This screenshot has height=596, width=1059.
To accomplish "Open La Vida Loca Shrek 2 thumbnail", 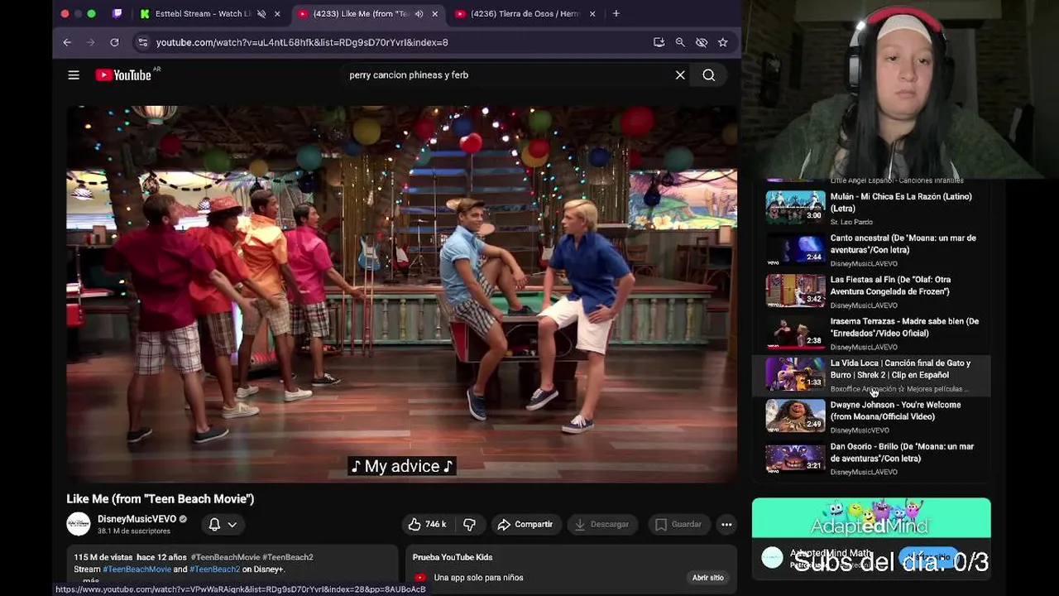I will pos(795,374).
